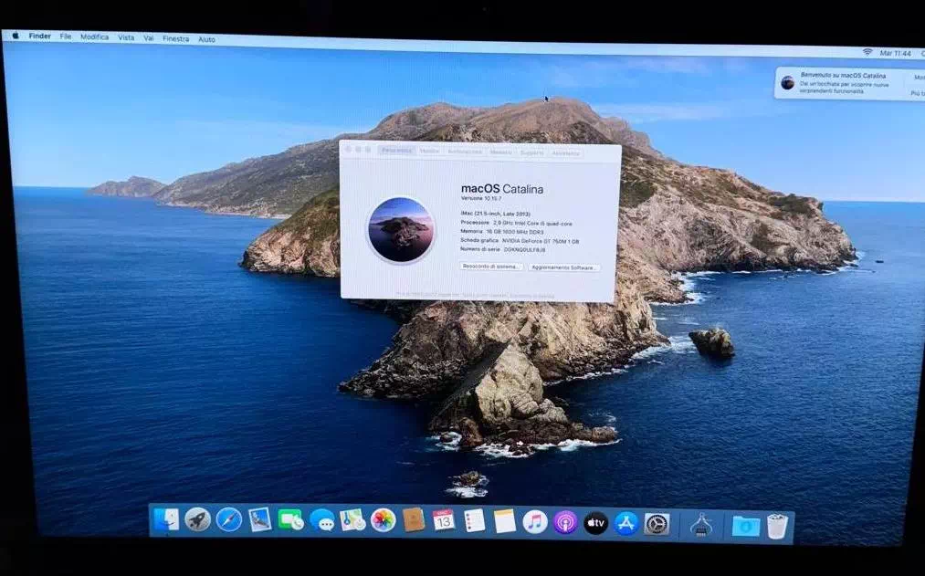Open Notes yellow pad icon in Dock
925x576 pixels.
click(505, 522)
